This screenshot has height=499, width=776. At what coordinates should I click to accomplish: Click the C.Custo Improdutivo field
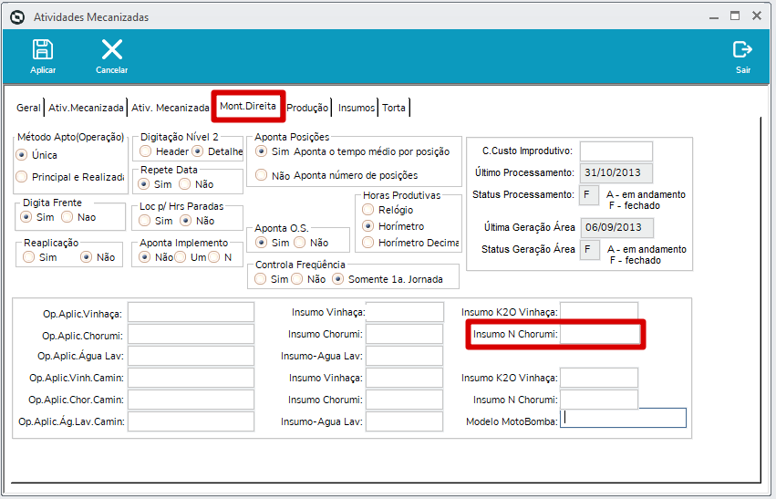coord(616,151)
